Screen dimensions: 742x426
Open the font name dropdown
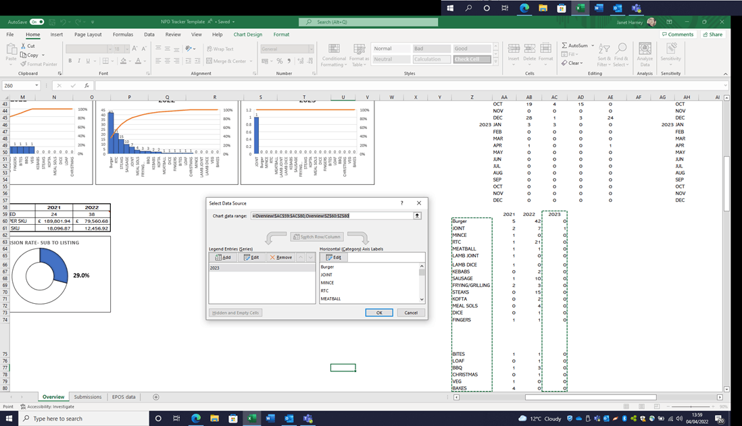[x=109, y=49]
